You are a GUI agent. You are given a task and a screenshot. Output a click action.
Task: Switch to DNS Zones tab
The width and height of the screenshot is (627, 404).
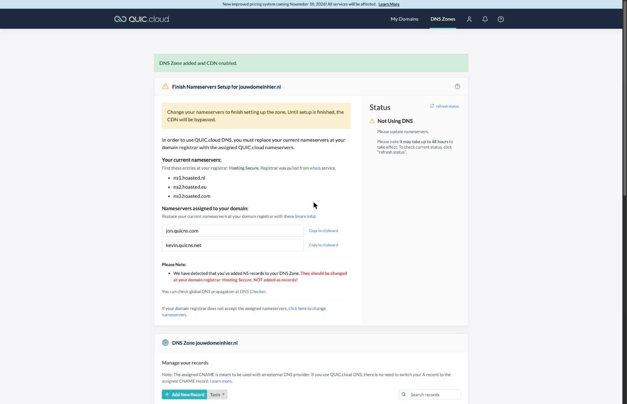443,19
